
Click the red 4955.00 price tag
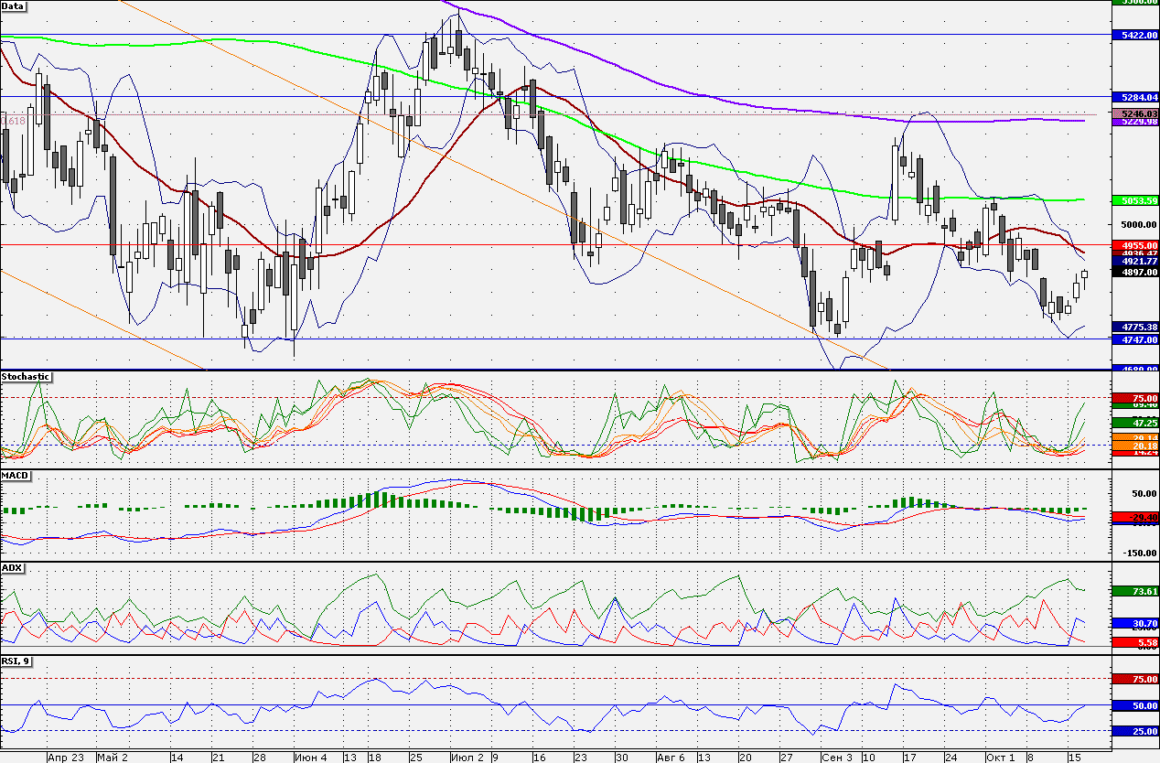point(1134,245)
